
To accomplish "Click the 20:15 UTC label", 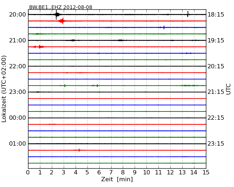I will click(216, 66).
